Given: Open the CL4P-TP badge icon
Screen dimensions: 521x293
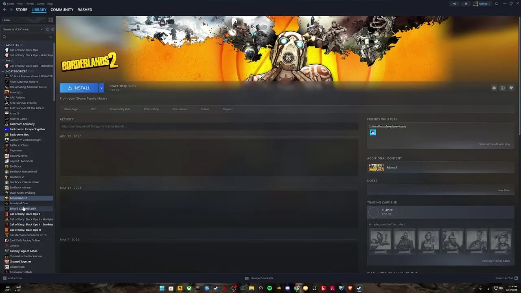Looking at the screenshot, I should click(373, 212).
